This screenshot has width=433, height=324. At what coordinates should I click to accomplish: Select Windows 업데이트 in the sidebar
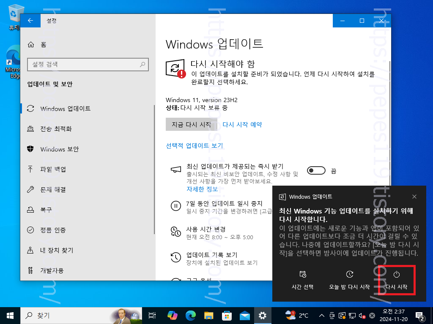pyautogui.click(x=66, y=108)
